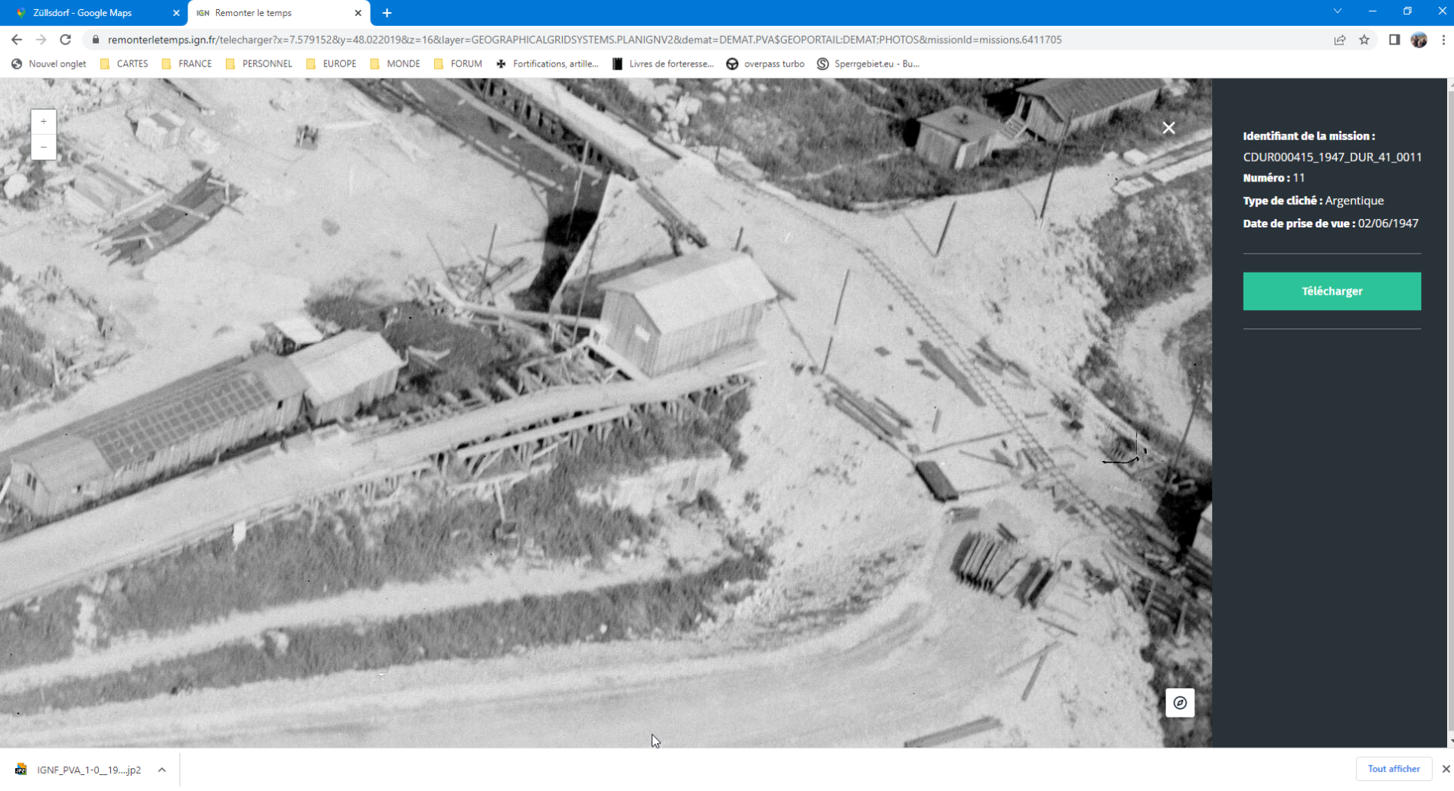The height and width of the screenshot is (791, 1454).
Task: Expand the tab search dropdown
Action: [x=1338, y=11]
